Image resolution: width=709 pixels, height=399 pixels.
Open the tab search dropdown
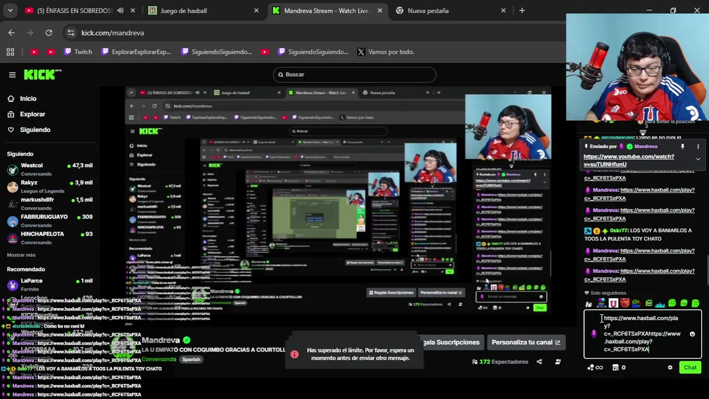tap(10, 11)
